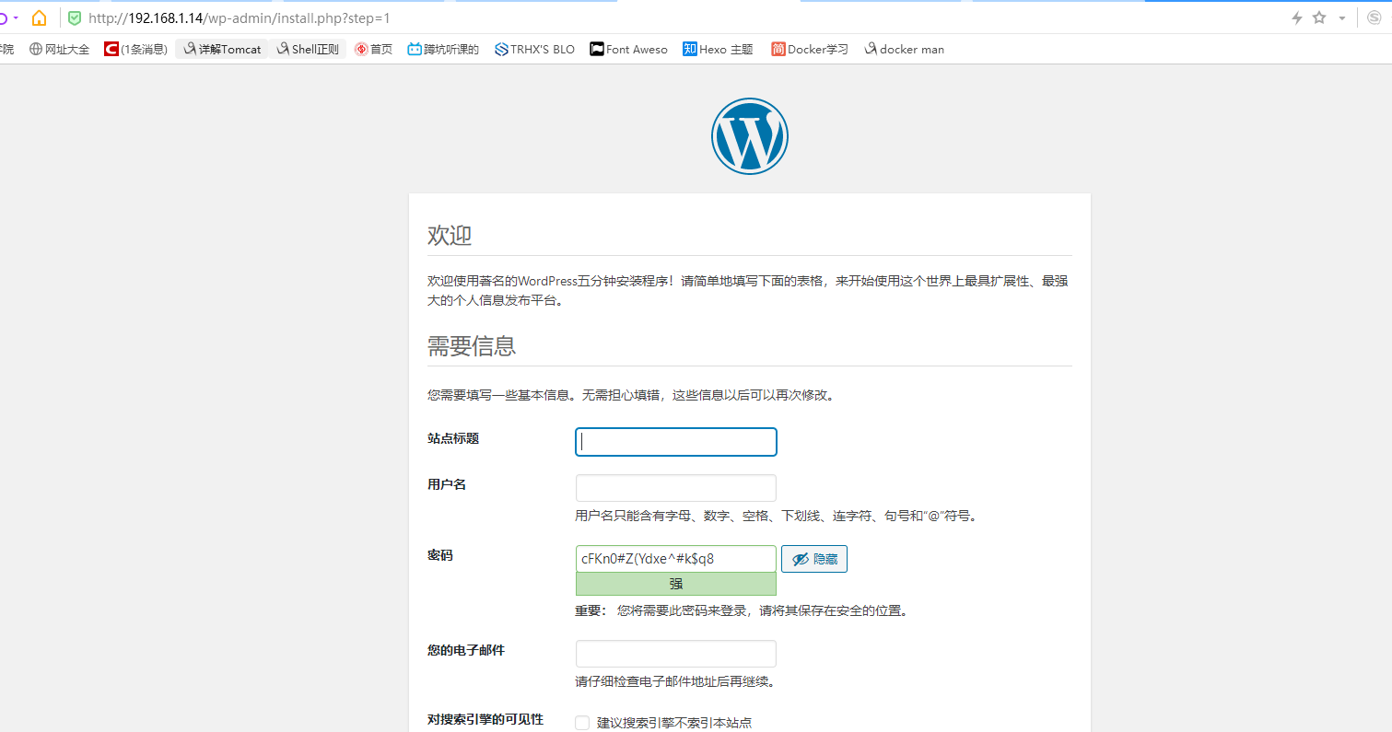Viewport: 1392px width, 732px height.
Task: Bookmark this page with the star icon
Action: click(1319, 17)
